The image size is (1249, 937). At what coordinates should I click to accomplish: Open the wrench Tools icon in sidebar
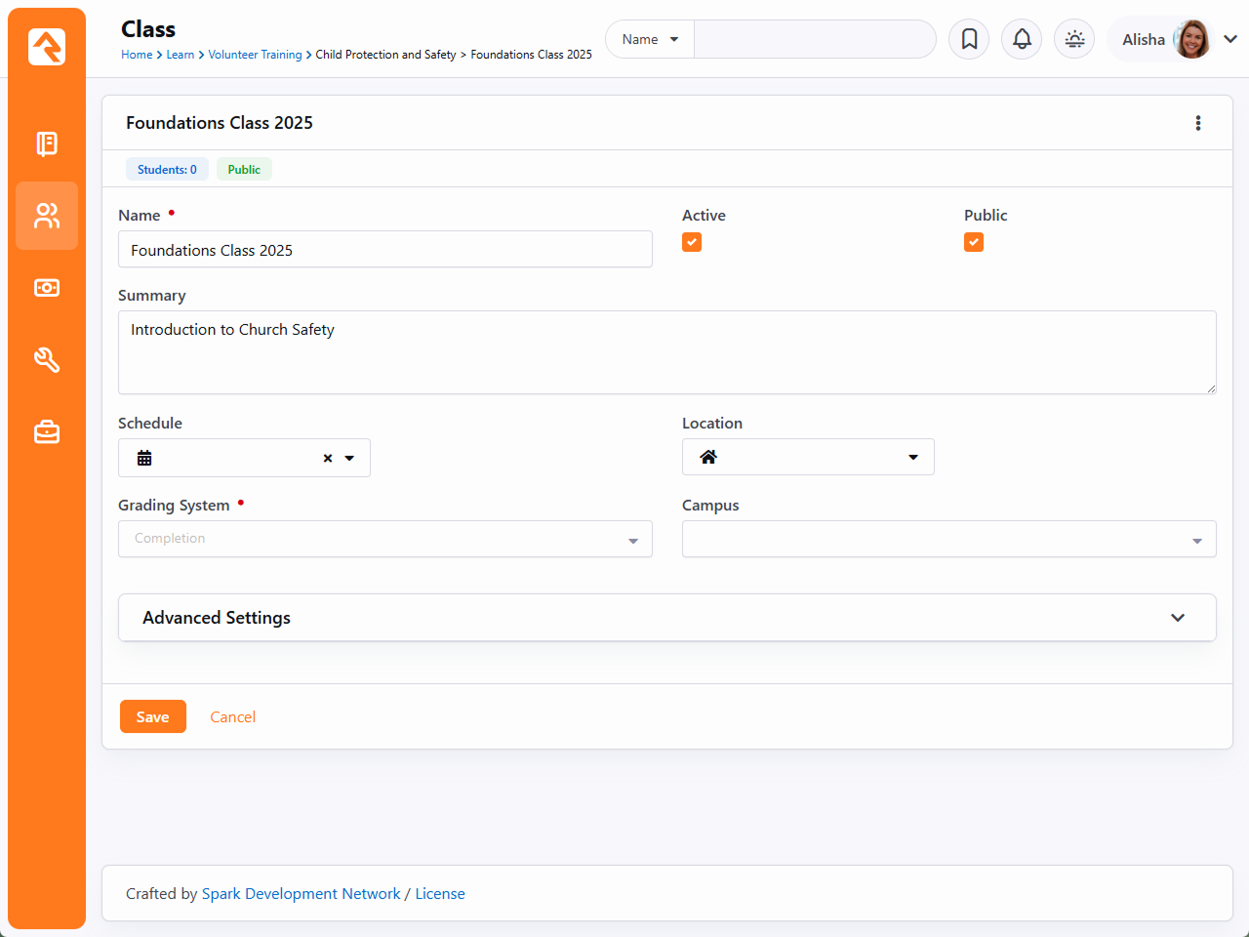tap(47, 360)
